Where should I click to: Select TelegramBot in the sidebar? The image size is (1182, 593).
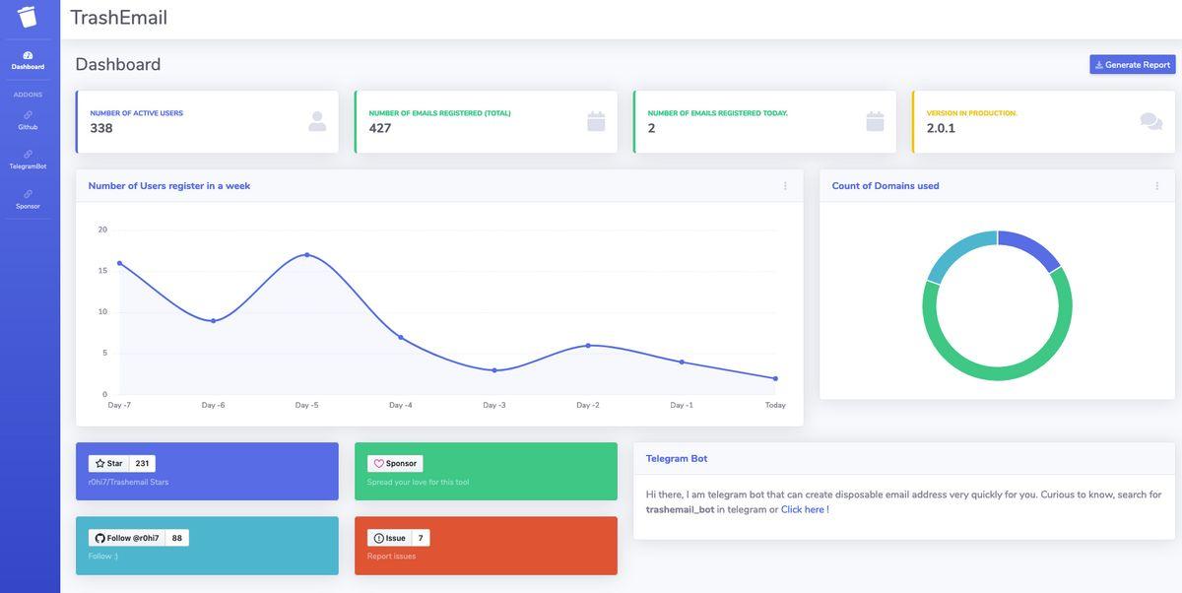(x=28, y=160)
